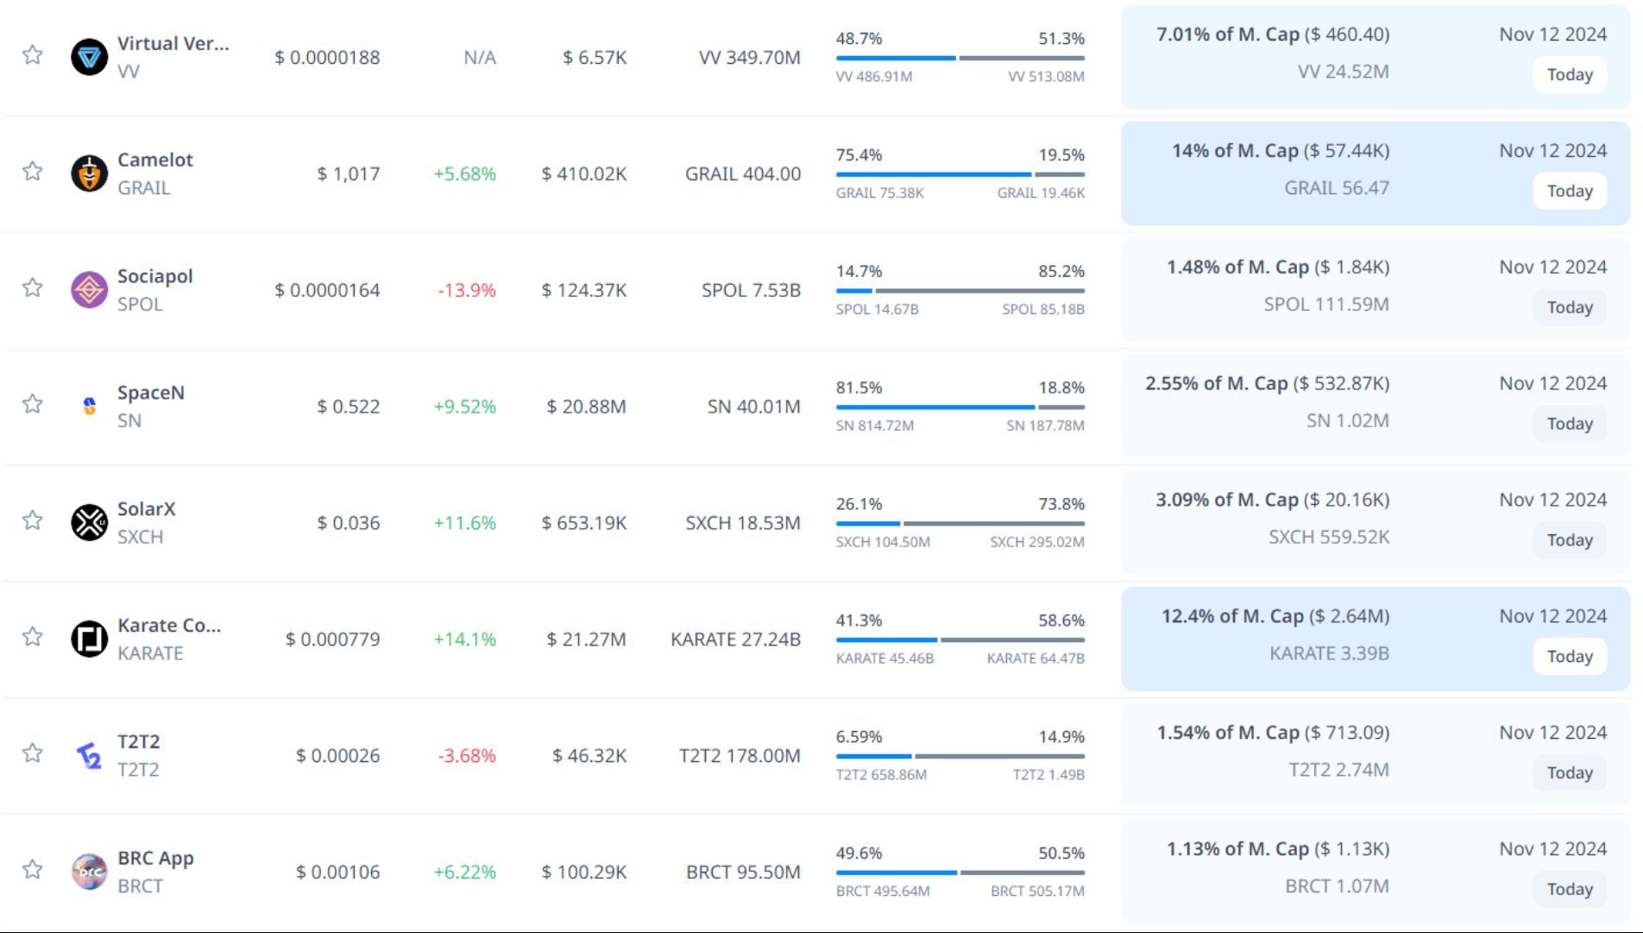Click the Virtual Versions VV logo
This screenshot has width=1643, height=933.
coord(89,57)
